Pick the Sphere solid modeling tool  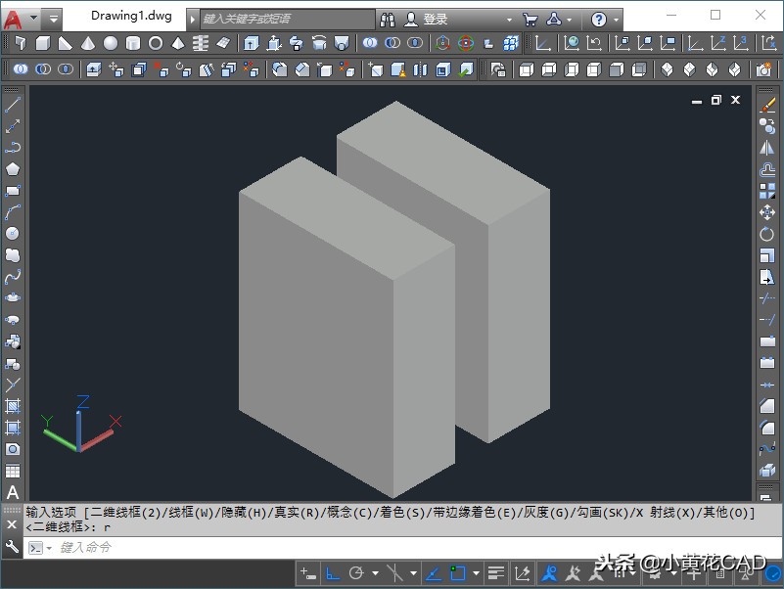(x=111, y=43)
